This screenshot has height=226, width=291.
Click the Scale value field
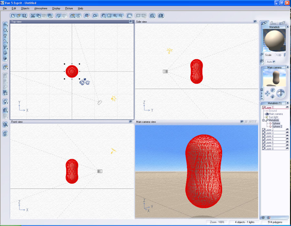tap(279, 55)
